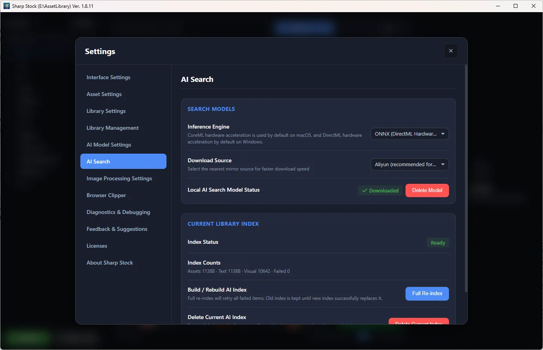Expand the Inference Engine dropdown

[x=410, y=134]
